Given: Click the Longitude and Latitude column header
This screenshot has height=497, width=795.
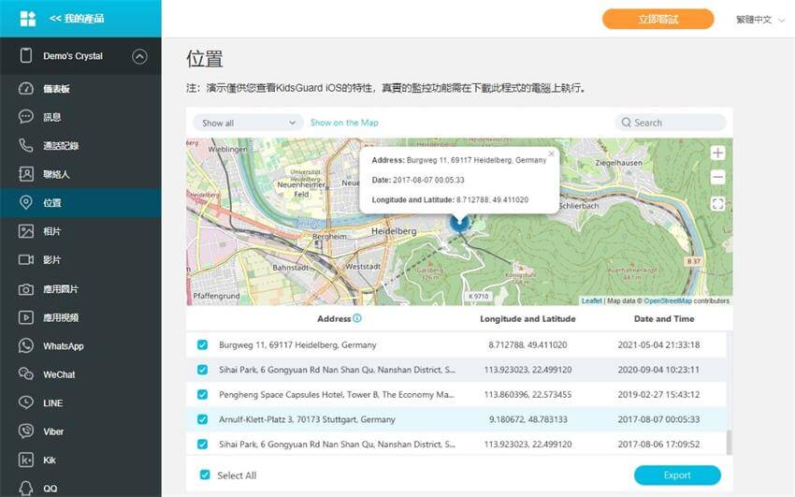Looking at the screenshot, I should (x=528, y=319).
